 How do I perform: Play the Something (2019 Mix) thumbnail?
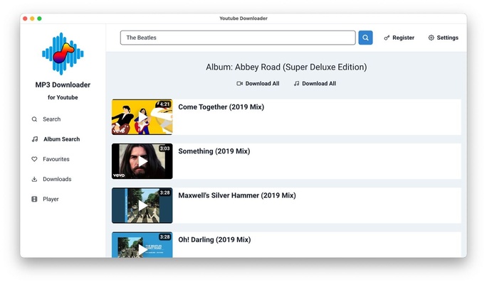[142, 161]
